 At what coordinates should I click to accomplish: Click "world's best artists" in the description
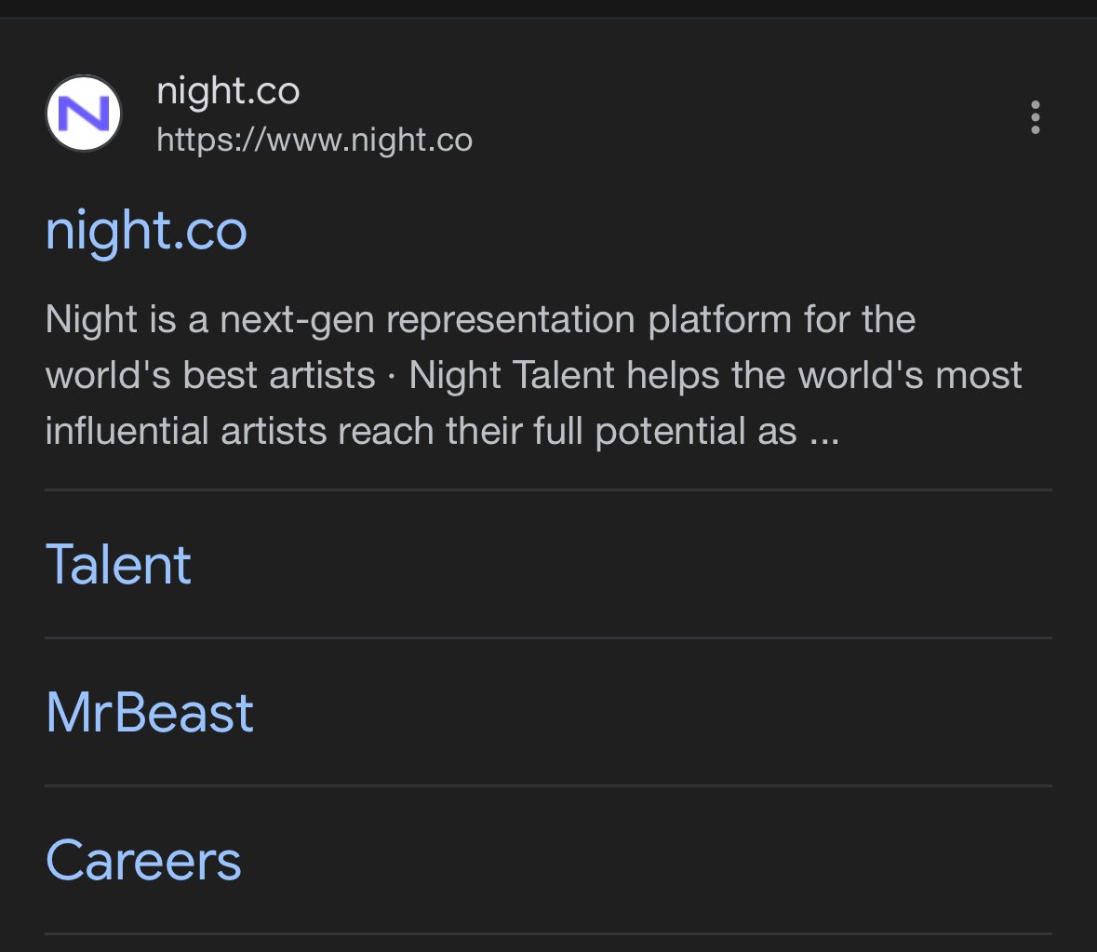pos(210,376)
